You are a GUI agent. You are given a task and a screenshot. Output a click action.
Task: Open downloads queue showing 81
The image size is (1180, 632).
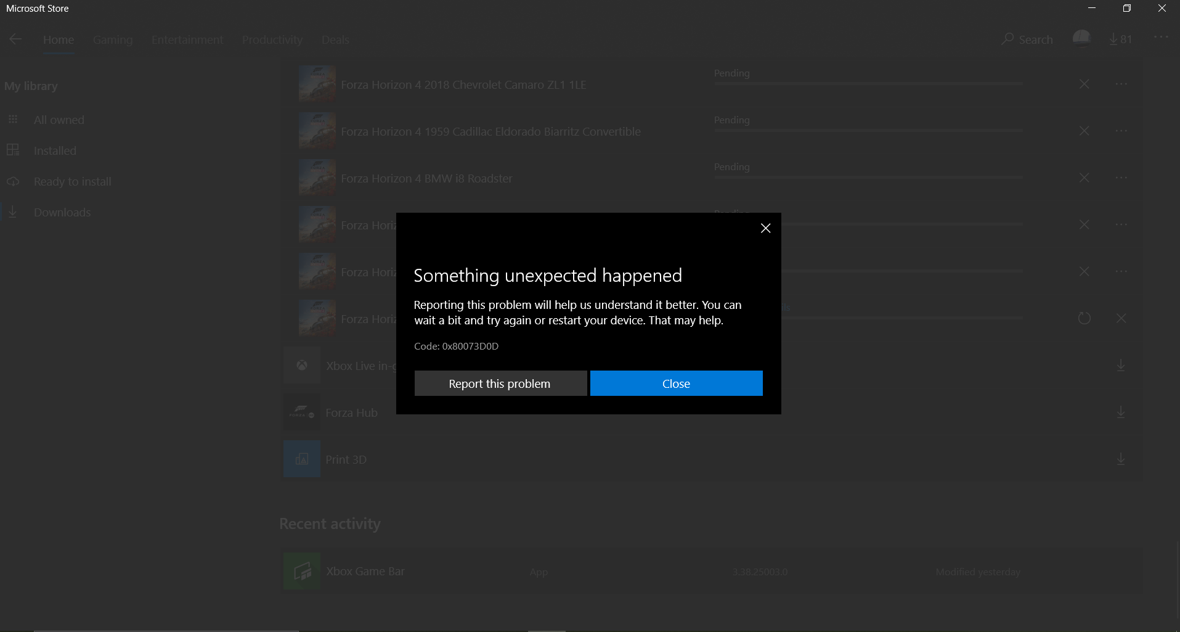(1120, 39)
